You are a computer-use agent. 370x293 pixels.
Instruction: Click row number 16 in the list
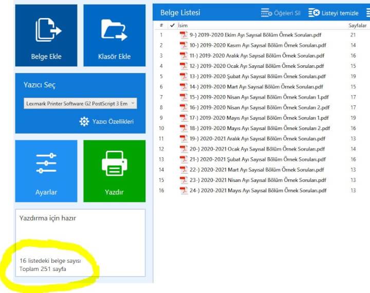tap(161, 191)
